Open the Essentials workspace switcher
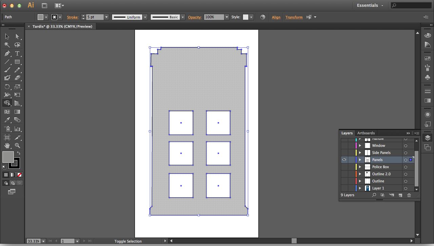 pos(370,5)
